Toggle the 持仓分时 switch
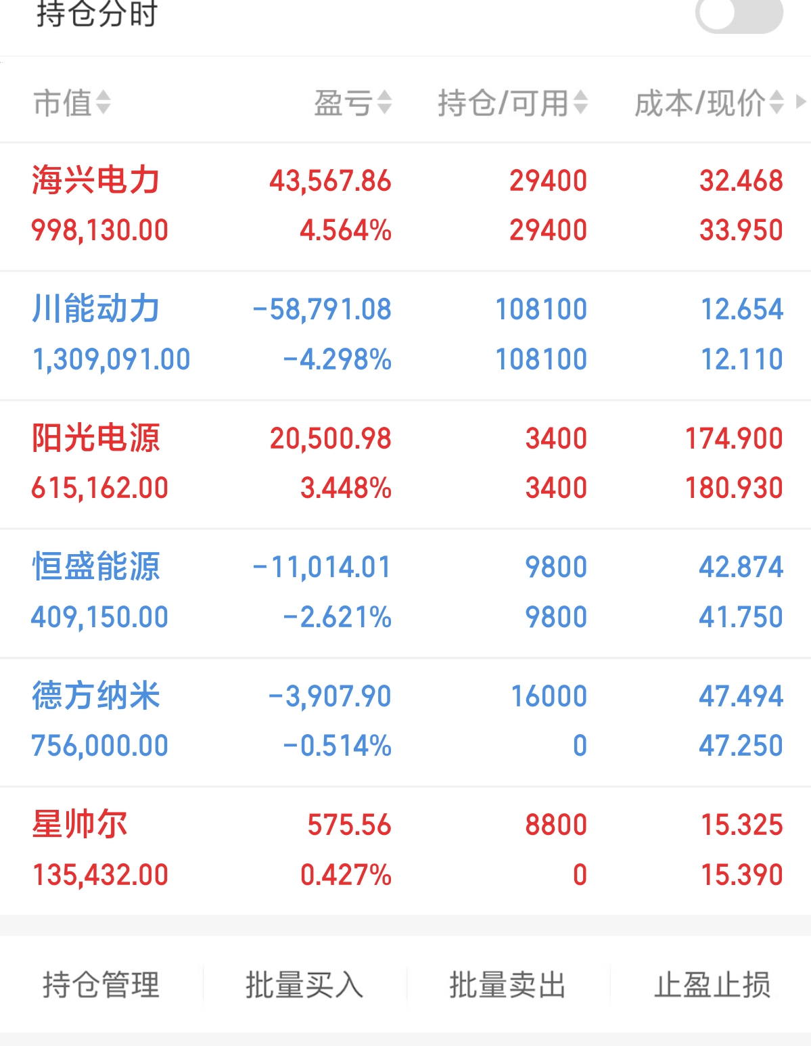The image size is (811, 1046). click(739, 15)
